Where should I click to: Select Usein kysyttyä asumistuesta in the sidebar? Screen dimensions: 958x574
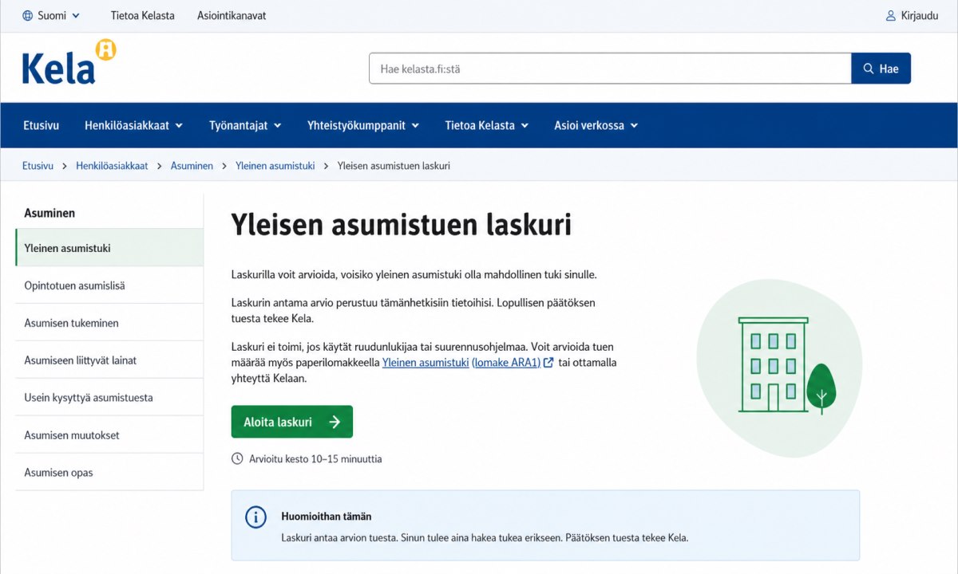109,397
